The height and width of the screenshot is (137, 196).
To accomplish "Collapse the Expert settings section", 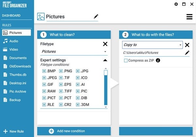I will (105, 60).
